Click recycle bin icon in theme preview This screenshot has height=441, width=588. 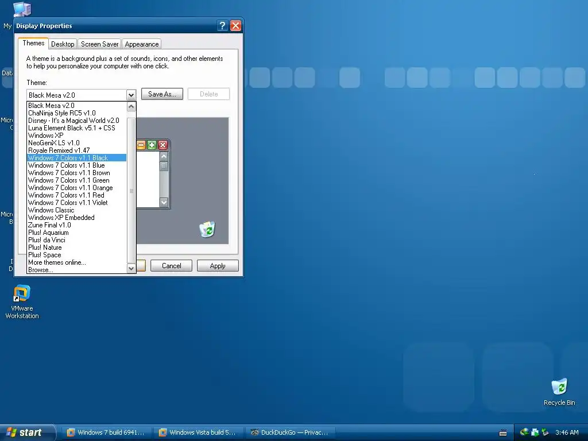[x=207, y=229]
